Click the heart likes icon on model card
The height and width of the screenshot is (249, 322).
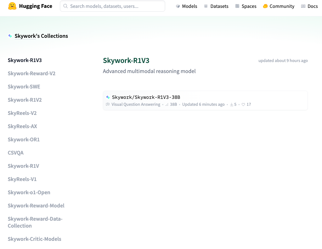click(x=243, y=105)
